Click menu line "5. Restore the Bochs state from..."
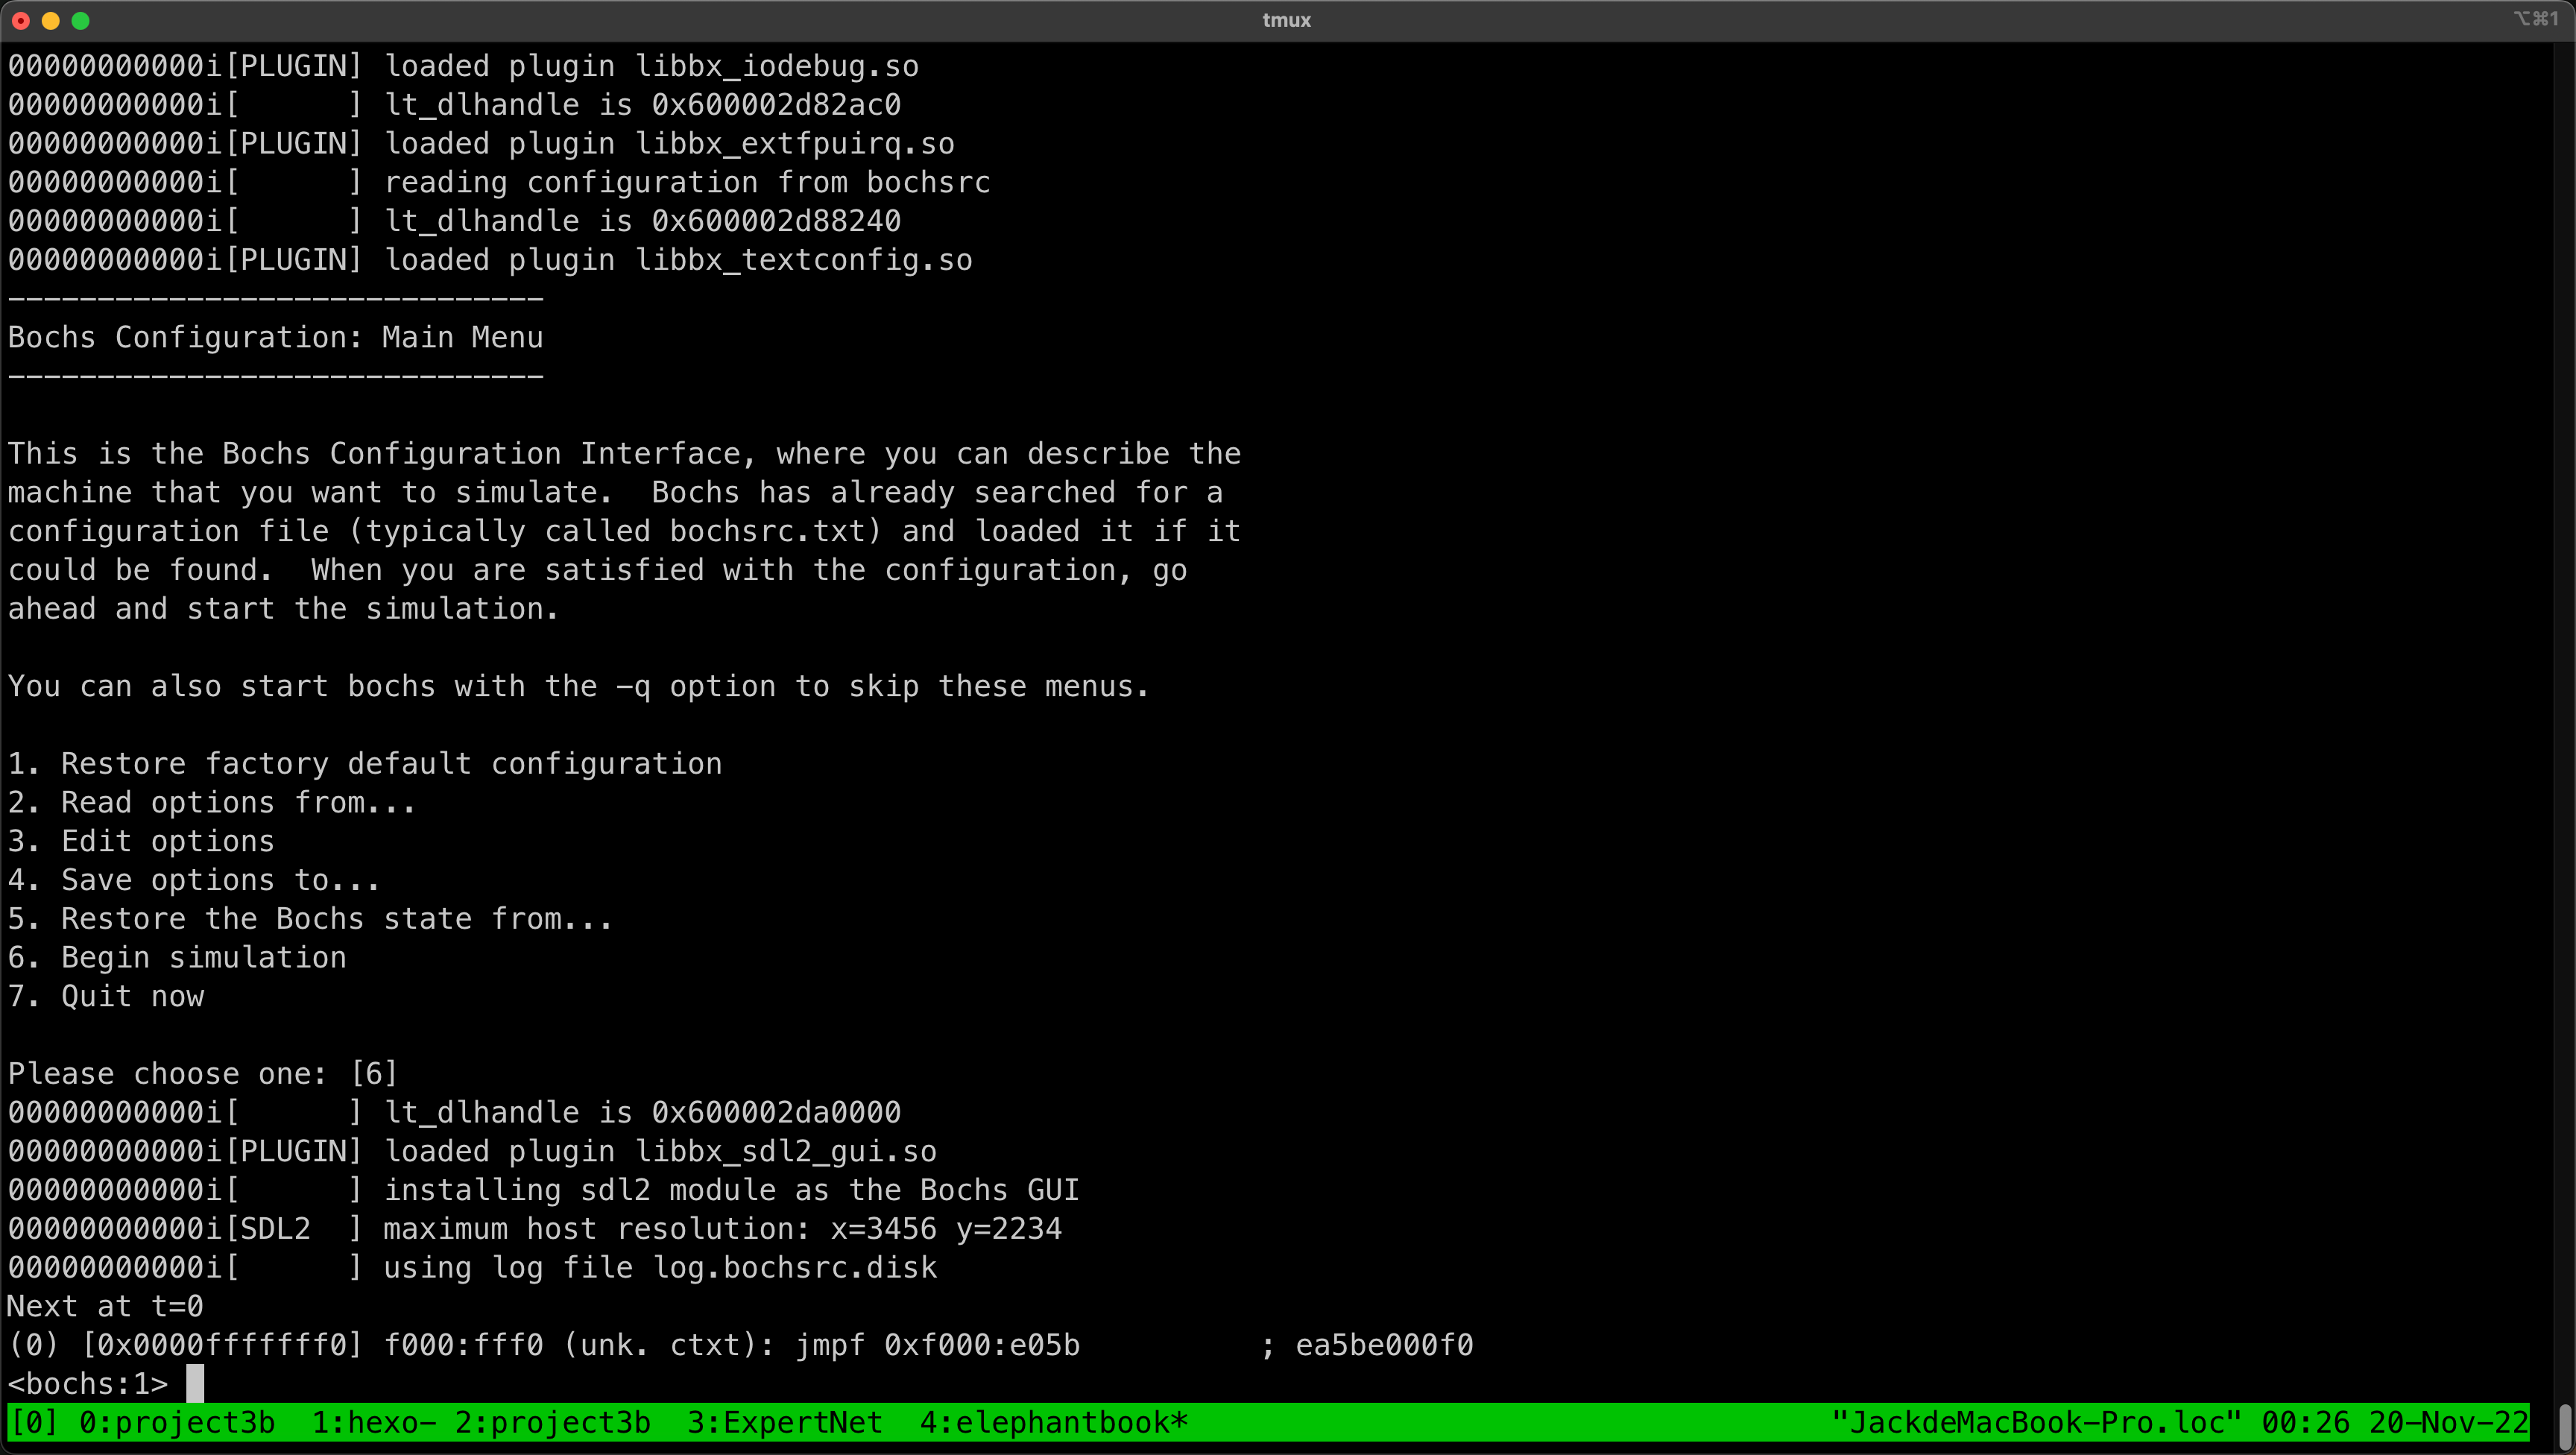This screenshot has width=2576, height=1455. tap(310, 919)
